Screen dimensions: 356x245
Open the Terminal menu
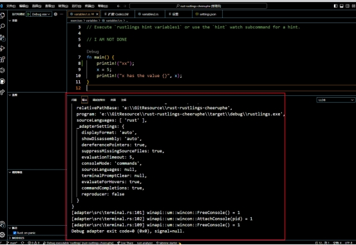click(x=89, y=6)
